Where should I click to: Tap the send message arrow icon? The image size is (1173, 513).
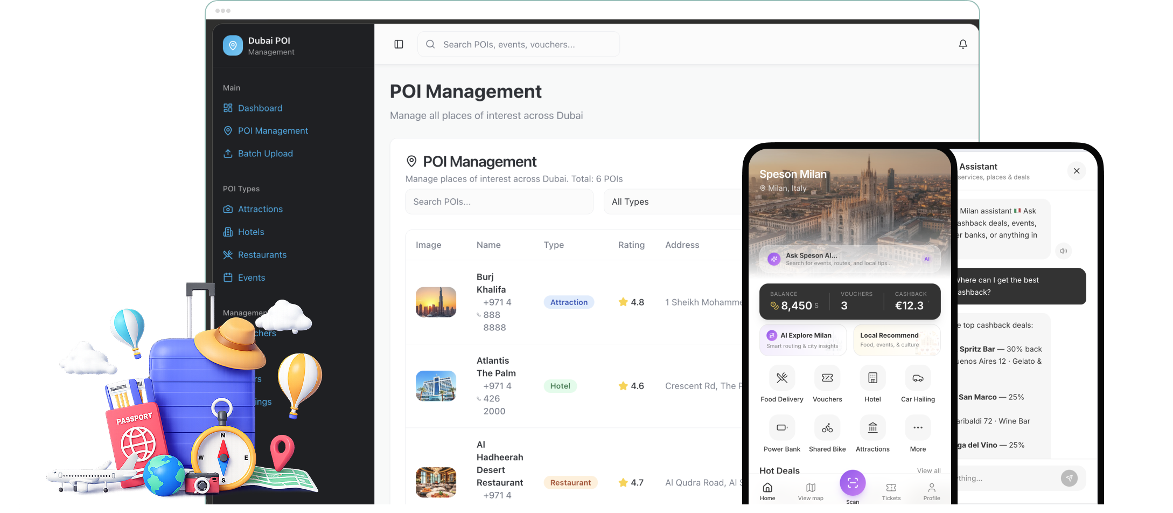coord(1069,478)
